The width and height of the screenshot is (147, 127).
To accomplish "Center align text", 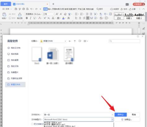I will point(80,18).
